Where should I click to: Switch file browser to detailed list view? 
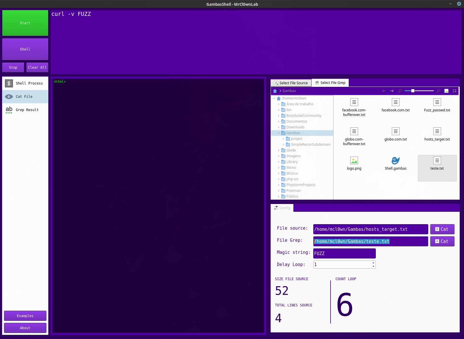click(x=454, y=91)
